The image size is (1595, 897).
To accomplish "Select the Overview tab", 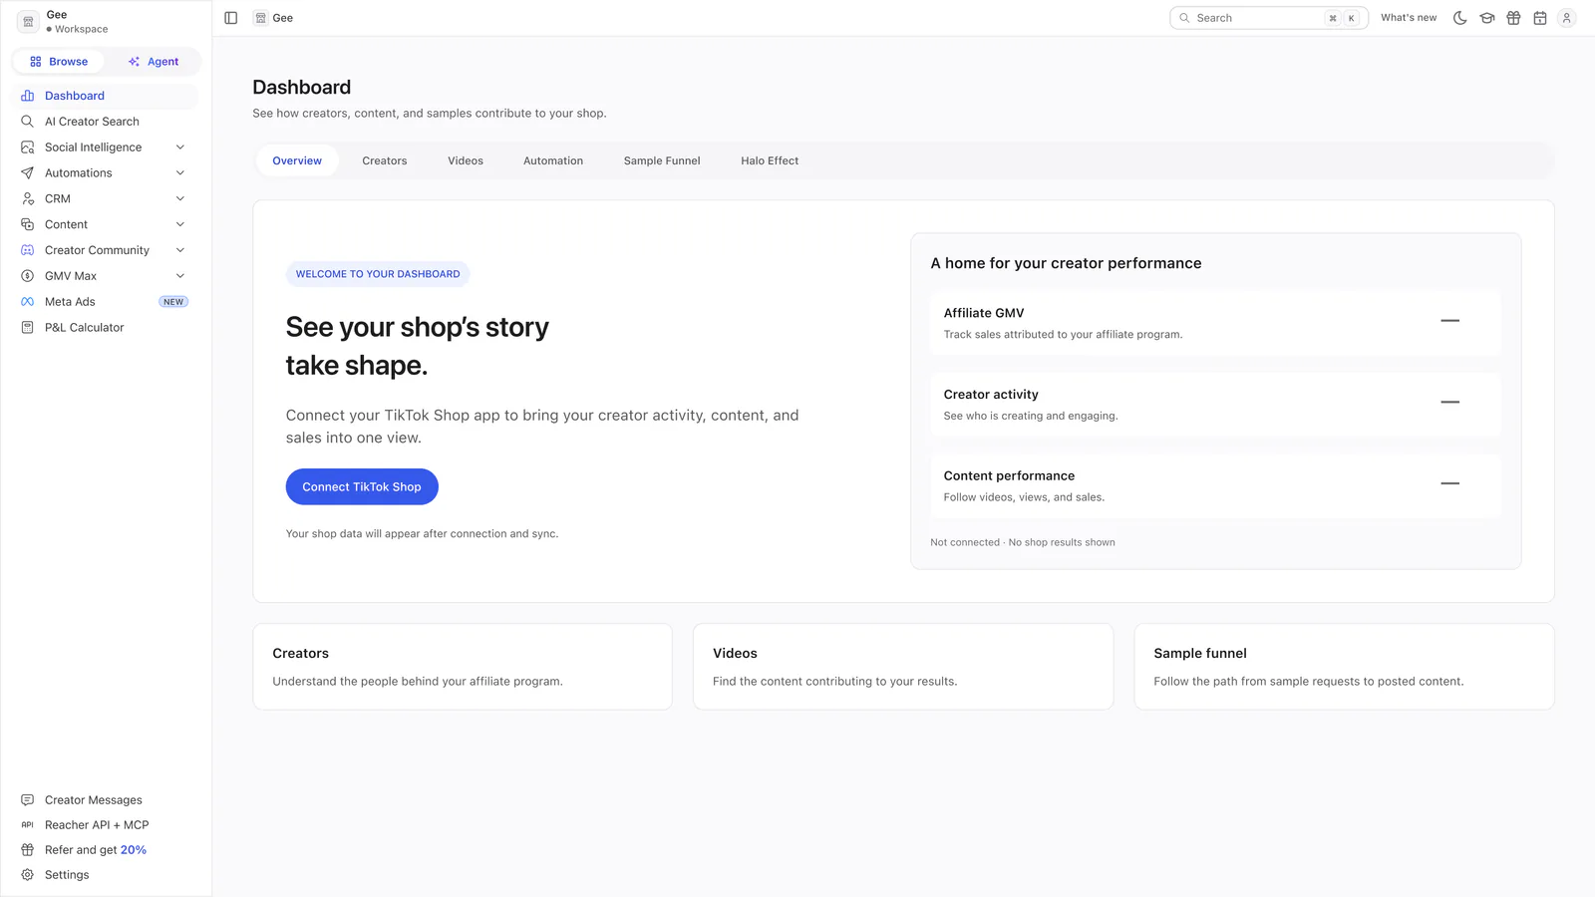I will (x=297, y=160).
